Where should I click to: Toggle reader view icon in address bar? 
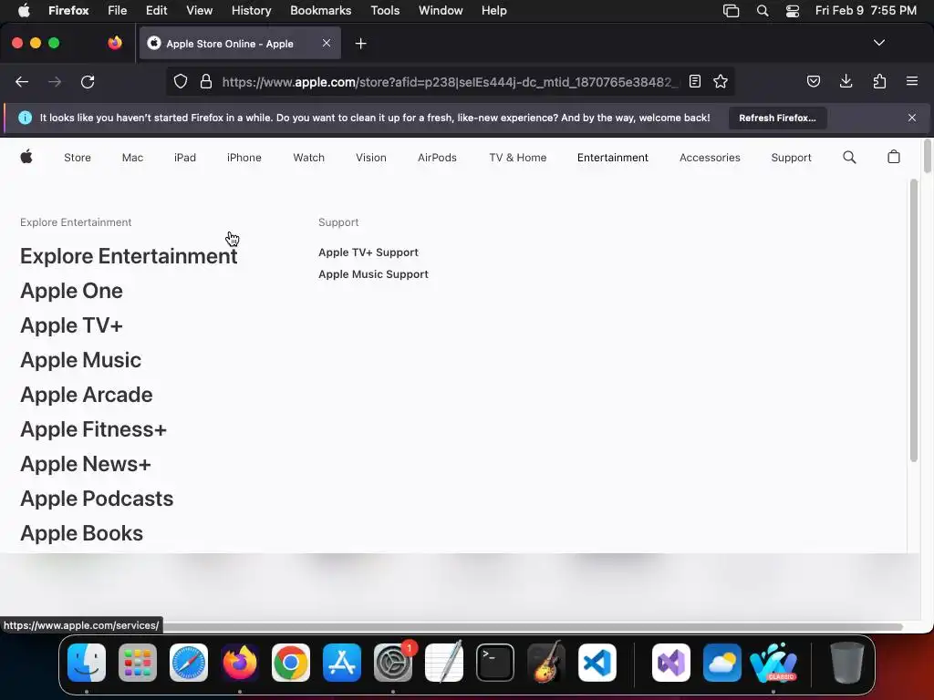click(694, 81)
